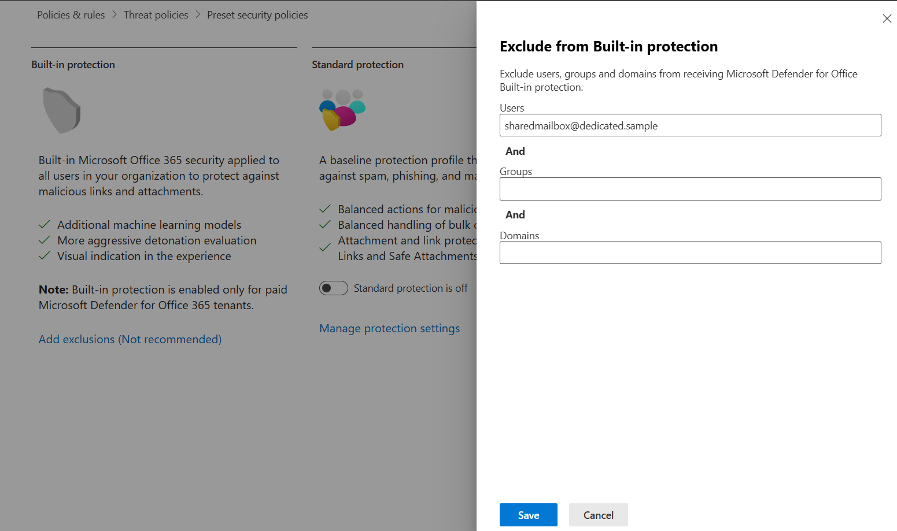The image size is (897, 531).
Task: Click inside the Groups input field
Action: click(x=690, y=189)
